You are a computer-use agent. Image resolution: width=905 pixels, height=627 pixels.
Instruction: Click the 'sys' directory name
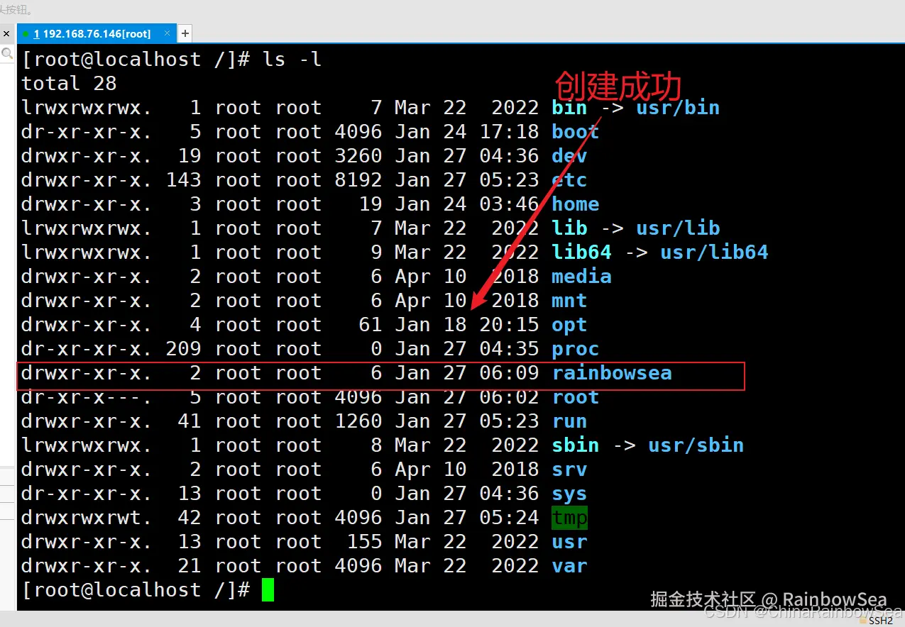569,494
